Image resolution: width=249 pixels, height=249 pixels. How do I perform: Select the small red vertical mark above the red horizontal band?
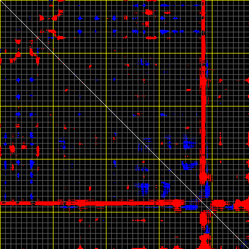pyautogui.click(x=90, y=189)
